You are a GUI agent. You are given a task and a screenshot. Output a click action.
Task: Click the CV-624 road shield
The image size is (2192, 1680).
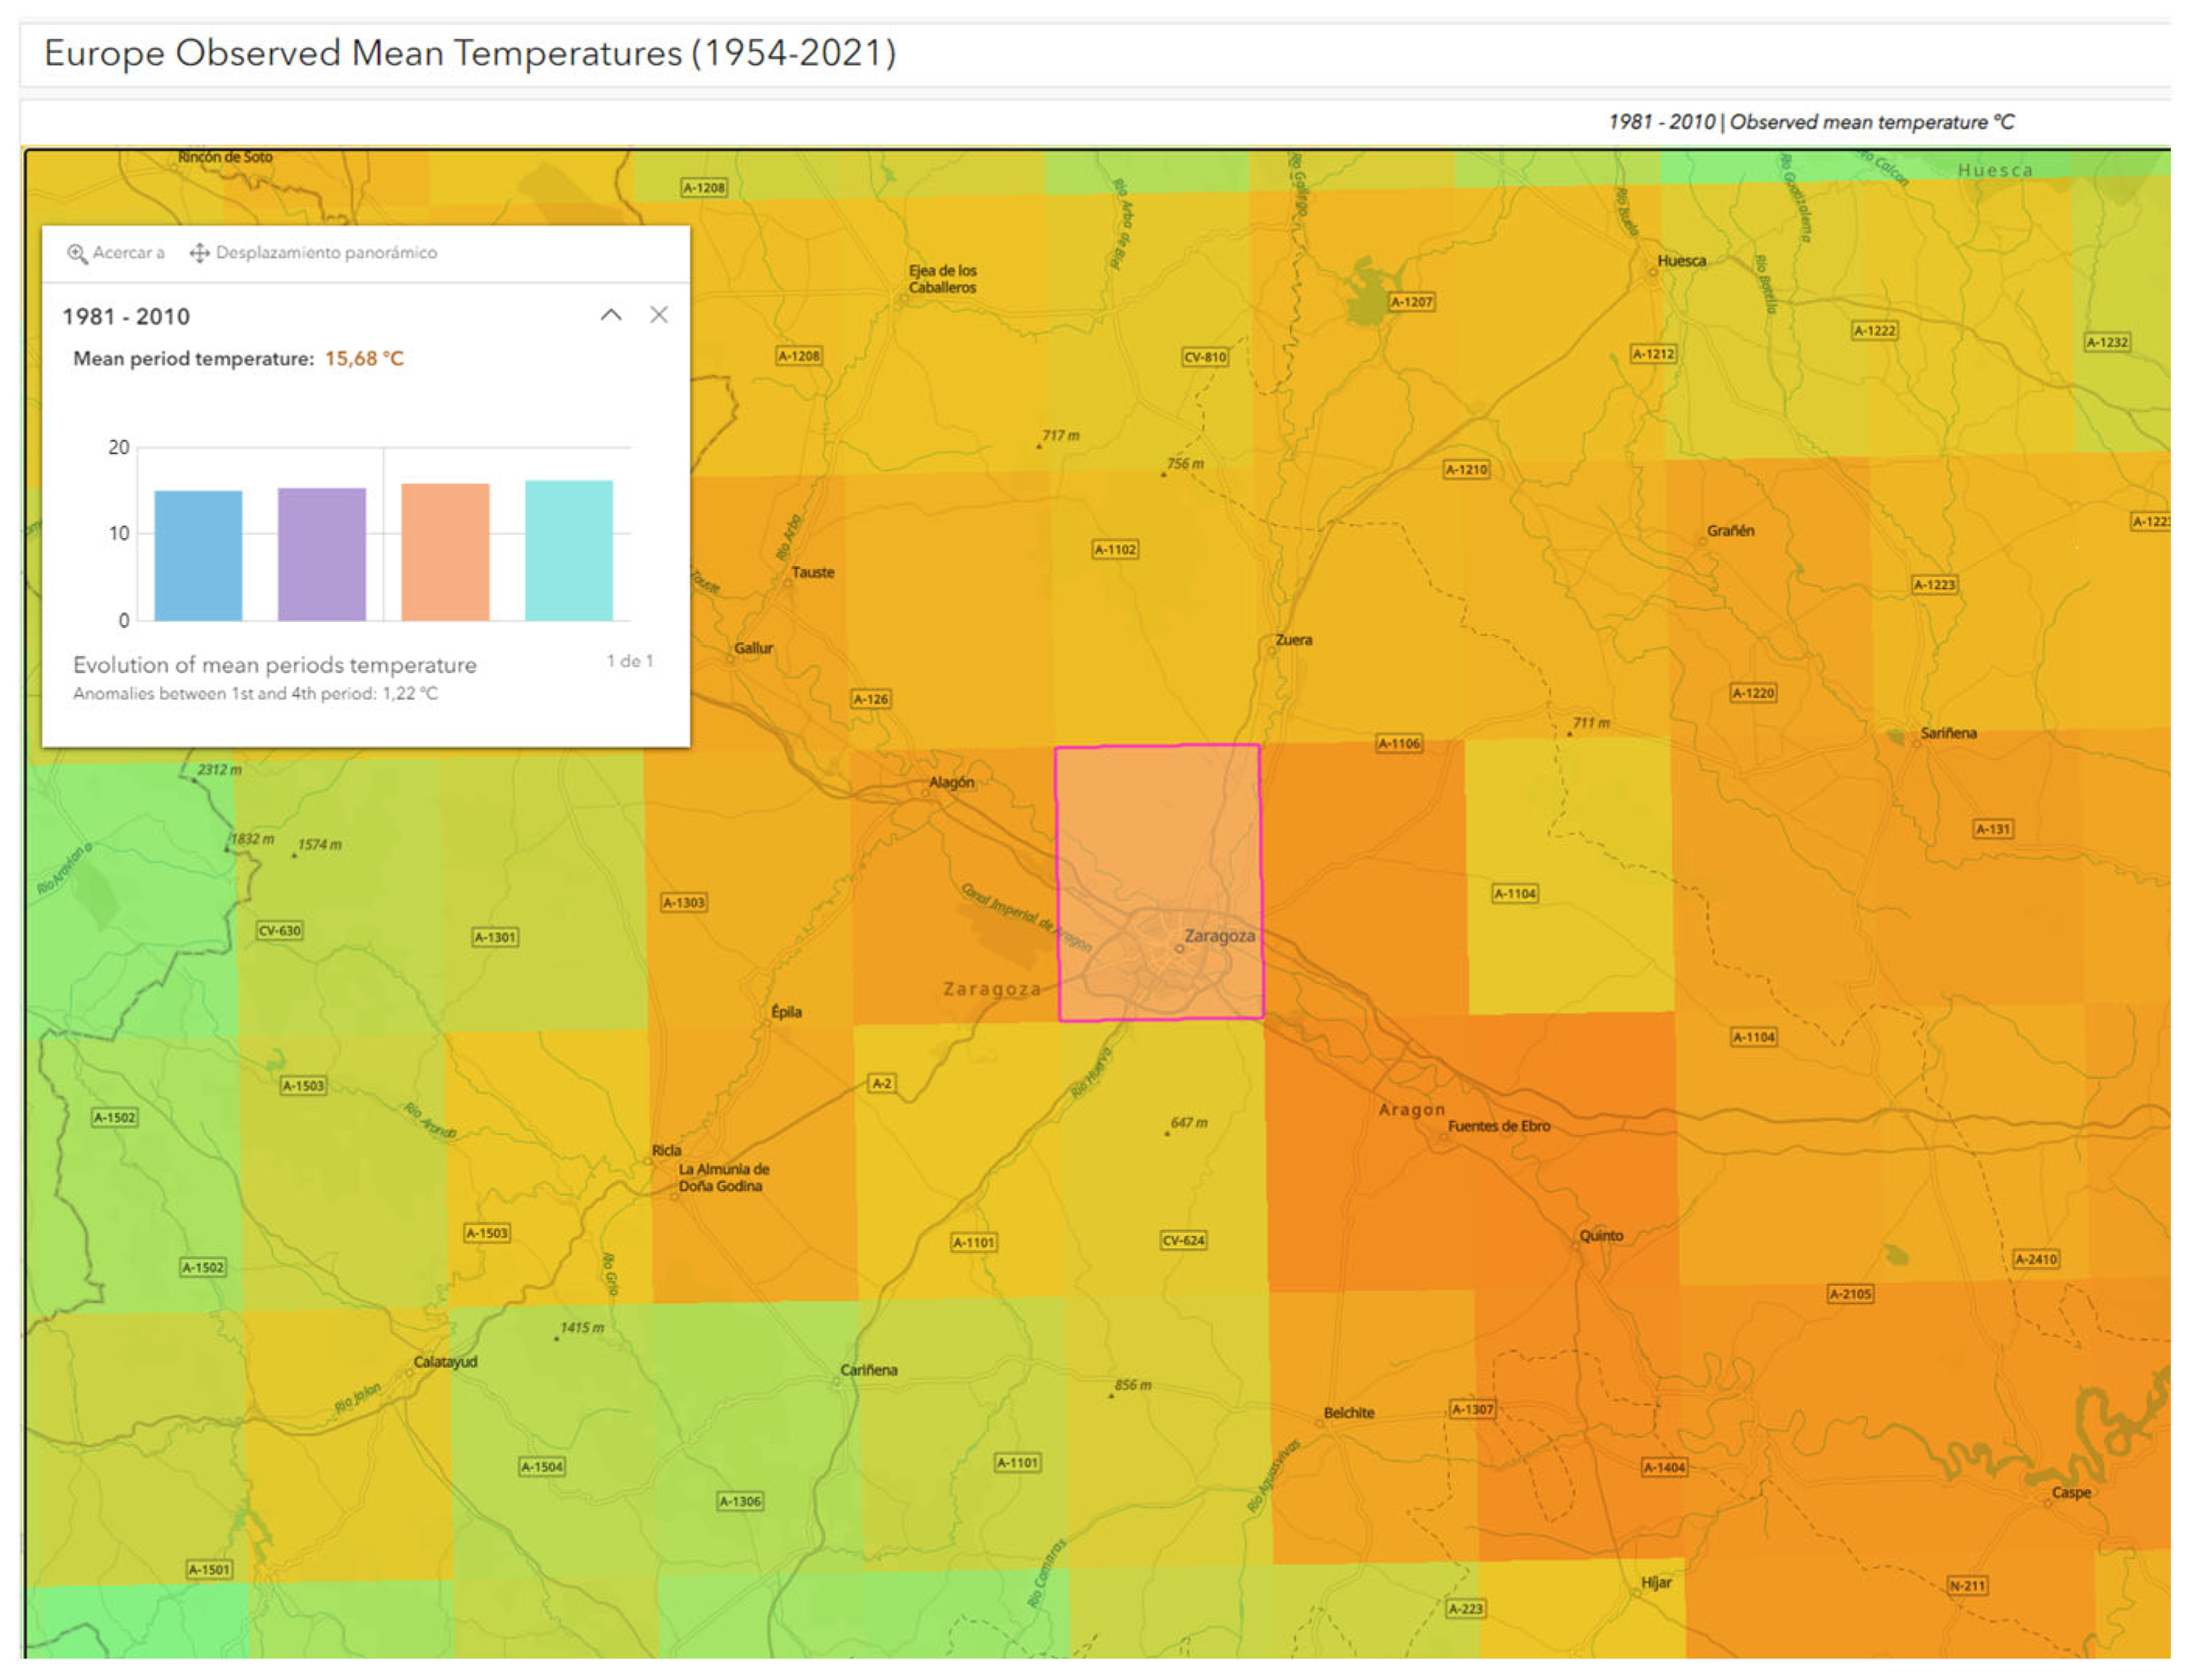[1182, 1240]
